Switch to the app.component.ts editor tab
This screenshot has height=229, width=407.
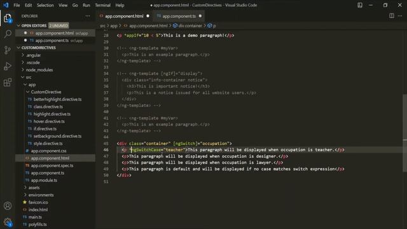[x=179, y=16]
